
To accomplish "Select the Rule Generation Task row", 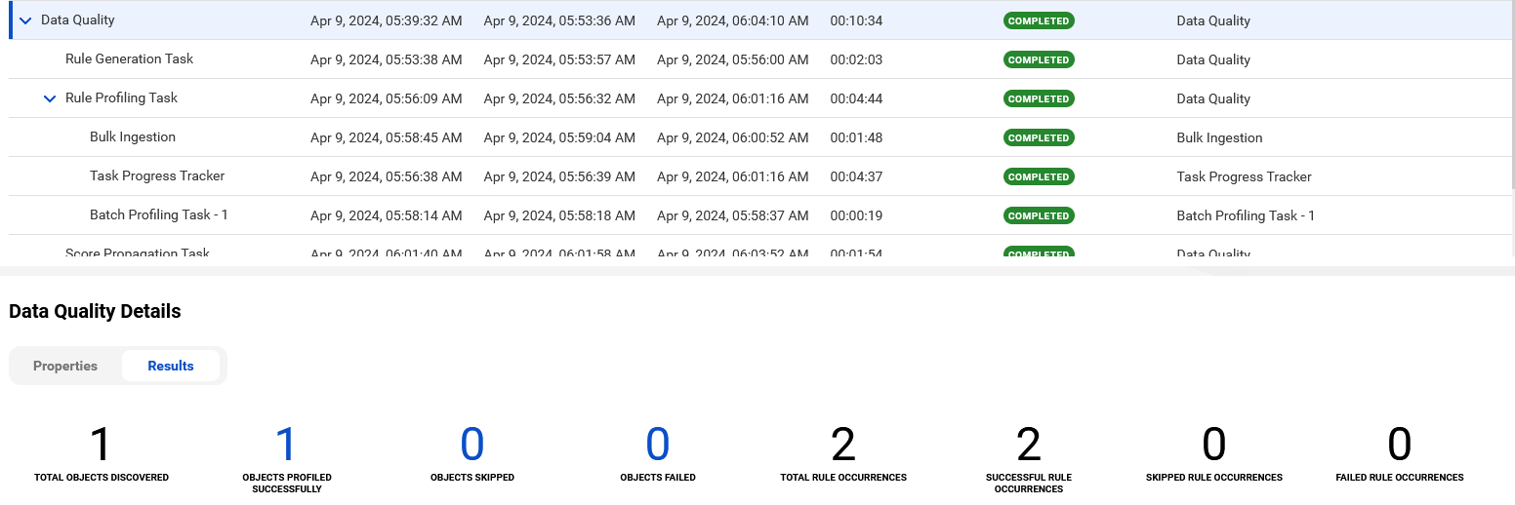I will click(761, 59).
